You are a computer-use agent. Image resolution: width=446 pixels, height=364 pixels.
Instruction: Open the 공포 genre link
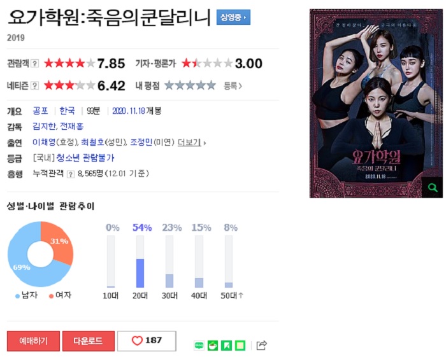(x=40, y=111)
